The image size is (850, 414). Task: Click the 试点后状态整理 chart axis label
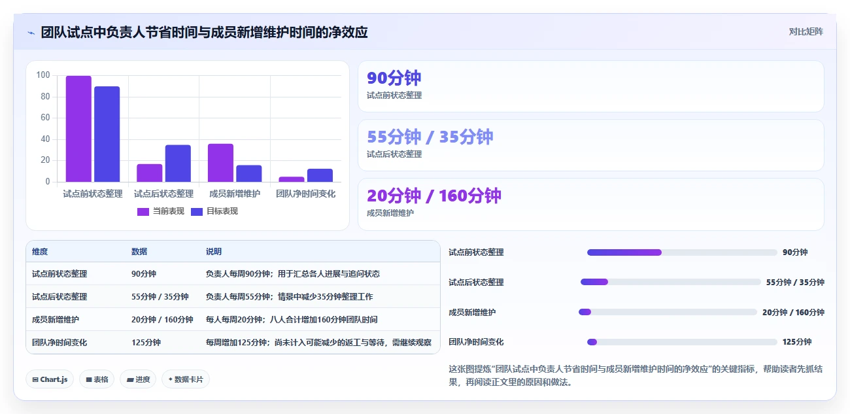pos(163,194)
